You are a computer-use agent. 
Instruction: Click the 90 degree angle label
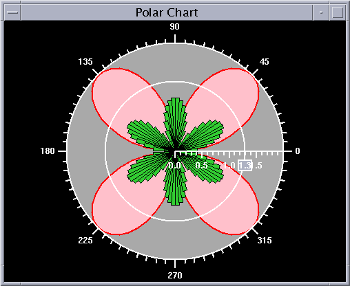174,27
